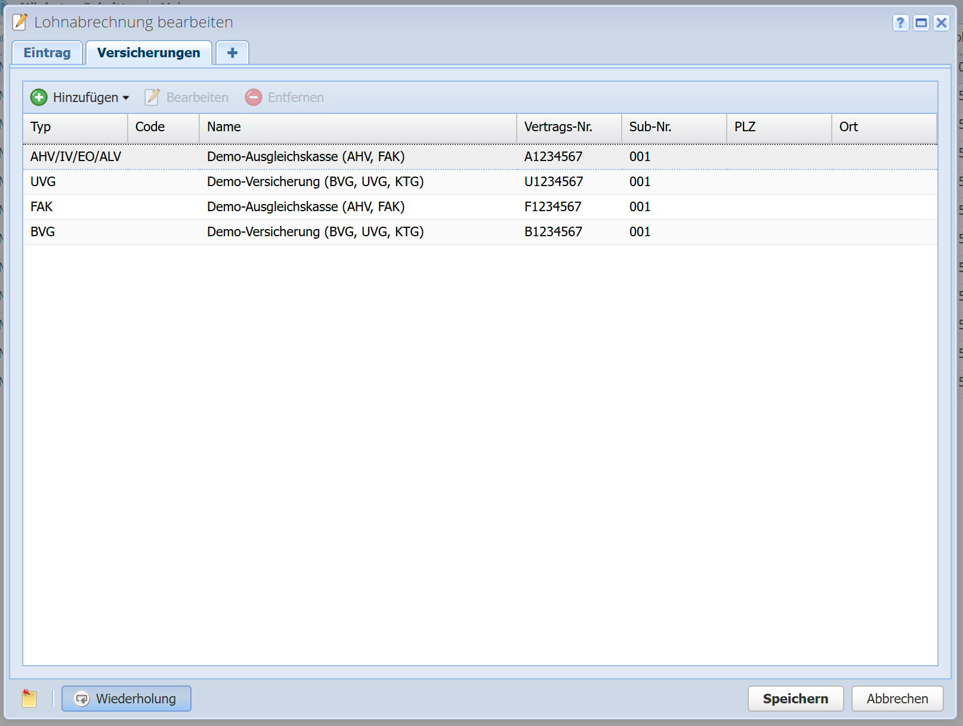Click the green Hinzufügen plus icon
The image size is (963, 726).
pyautogui.click(x=39, y=97)
